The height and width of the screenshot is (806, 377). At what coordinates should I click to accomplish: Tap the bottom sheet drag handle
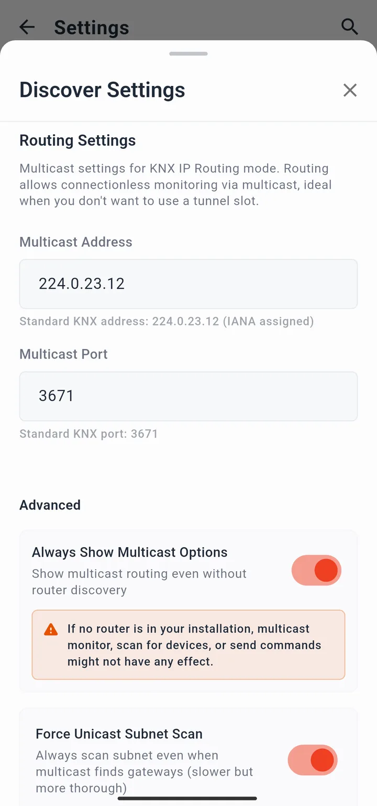pyautogui.click(x=188, y=53)
